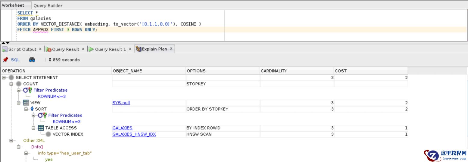The image size is (468, 162).
Task: Click the COST column header
Action: [x=371, y=71]
